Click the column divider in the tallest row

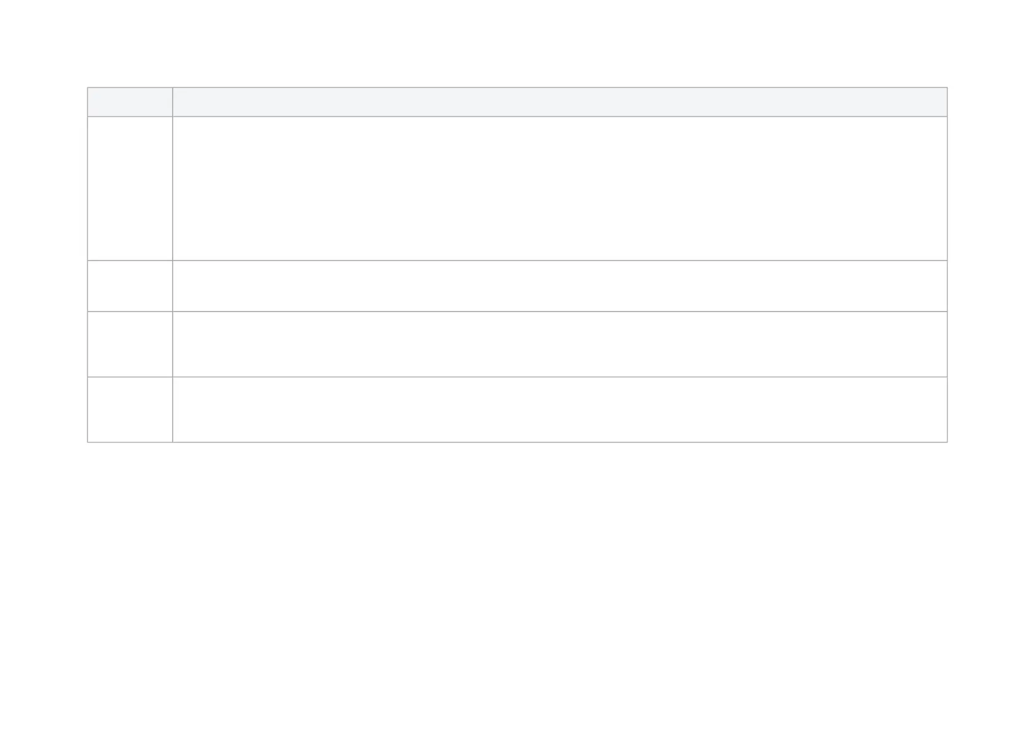point(173,189)
